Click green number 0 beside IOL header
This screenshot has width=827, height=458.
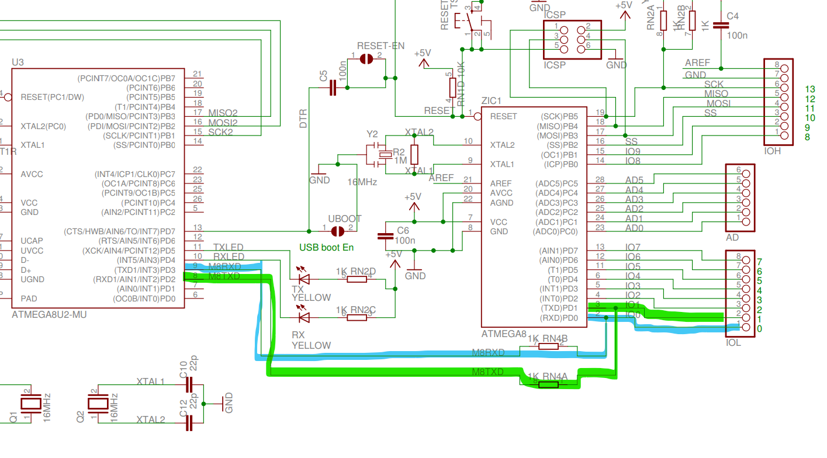(759, 329)
